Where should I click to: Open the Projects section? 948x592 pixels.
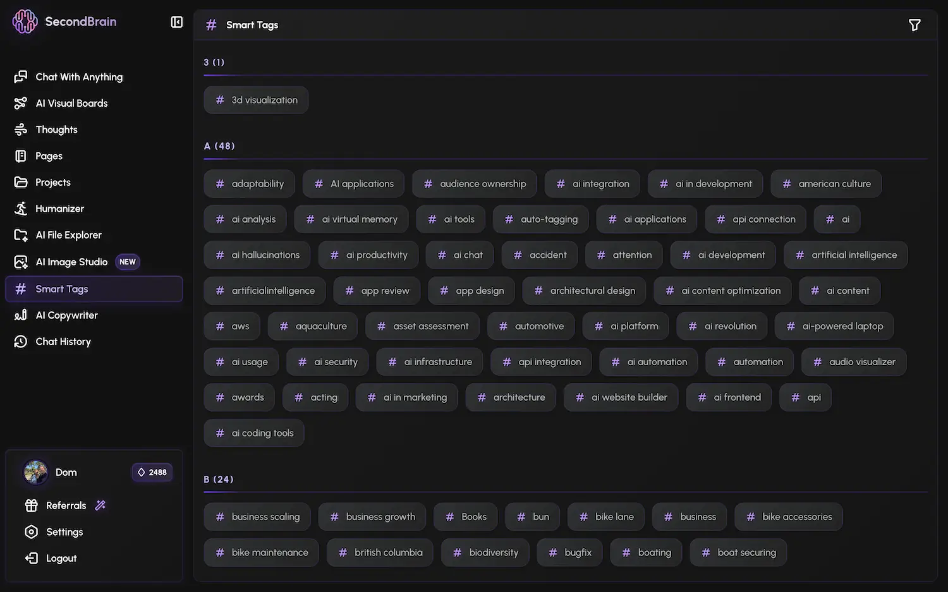pos(53,182)
